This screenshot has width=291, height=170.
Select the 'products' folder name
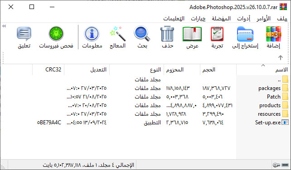coord(270,105)
